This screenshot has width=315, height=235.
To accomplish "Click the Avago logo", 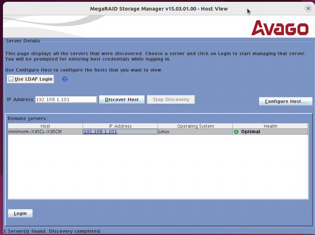I will pyautogui.click(x=280, y=28).
